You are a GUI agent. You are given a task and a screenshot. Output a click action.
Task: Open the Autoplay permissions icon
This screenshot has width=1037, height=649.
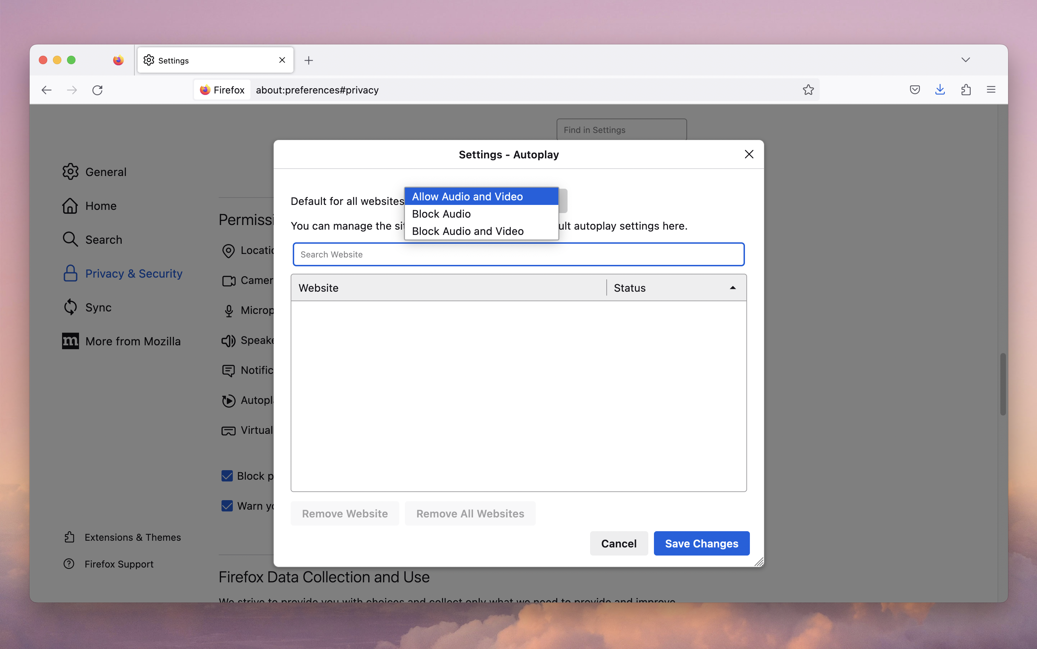229,400
